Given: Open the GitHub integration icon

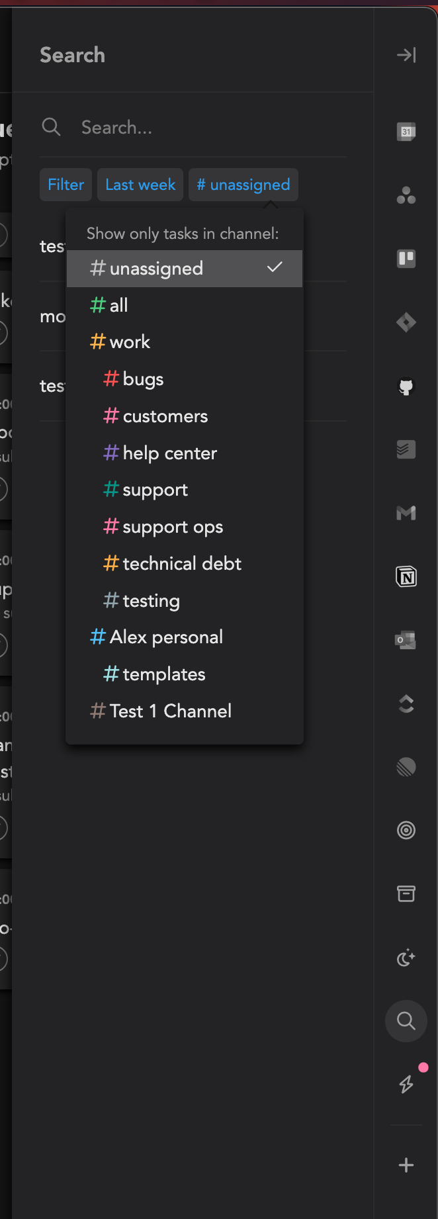Looking at the screenshot, I should pyautogui.click(x=406, y=386).
